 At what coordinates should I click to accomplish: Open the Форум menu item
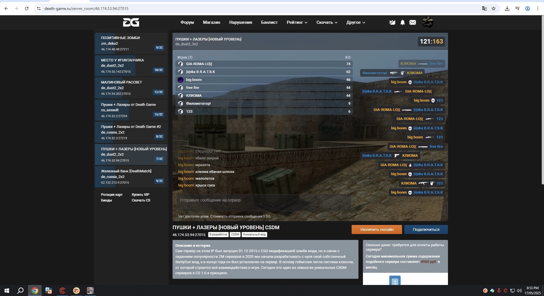point(187,22)
